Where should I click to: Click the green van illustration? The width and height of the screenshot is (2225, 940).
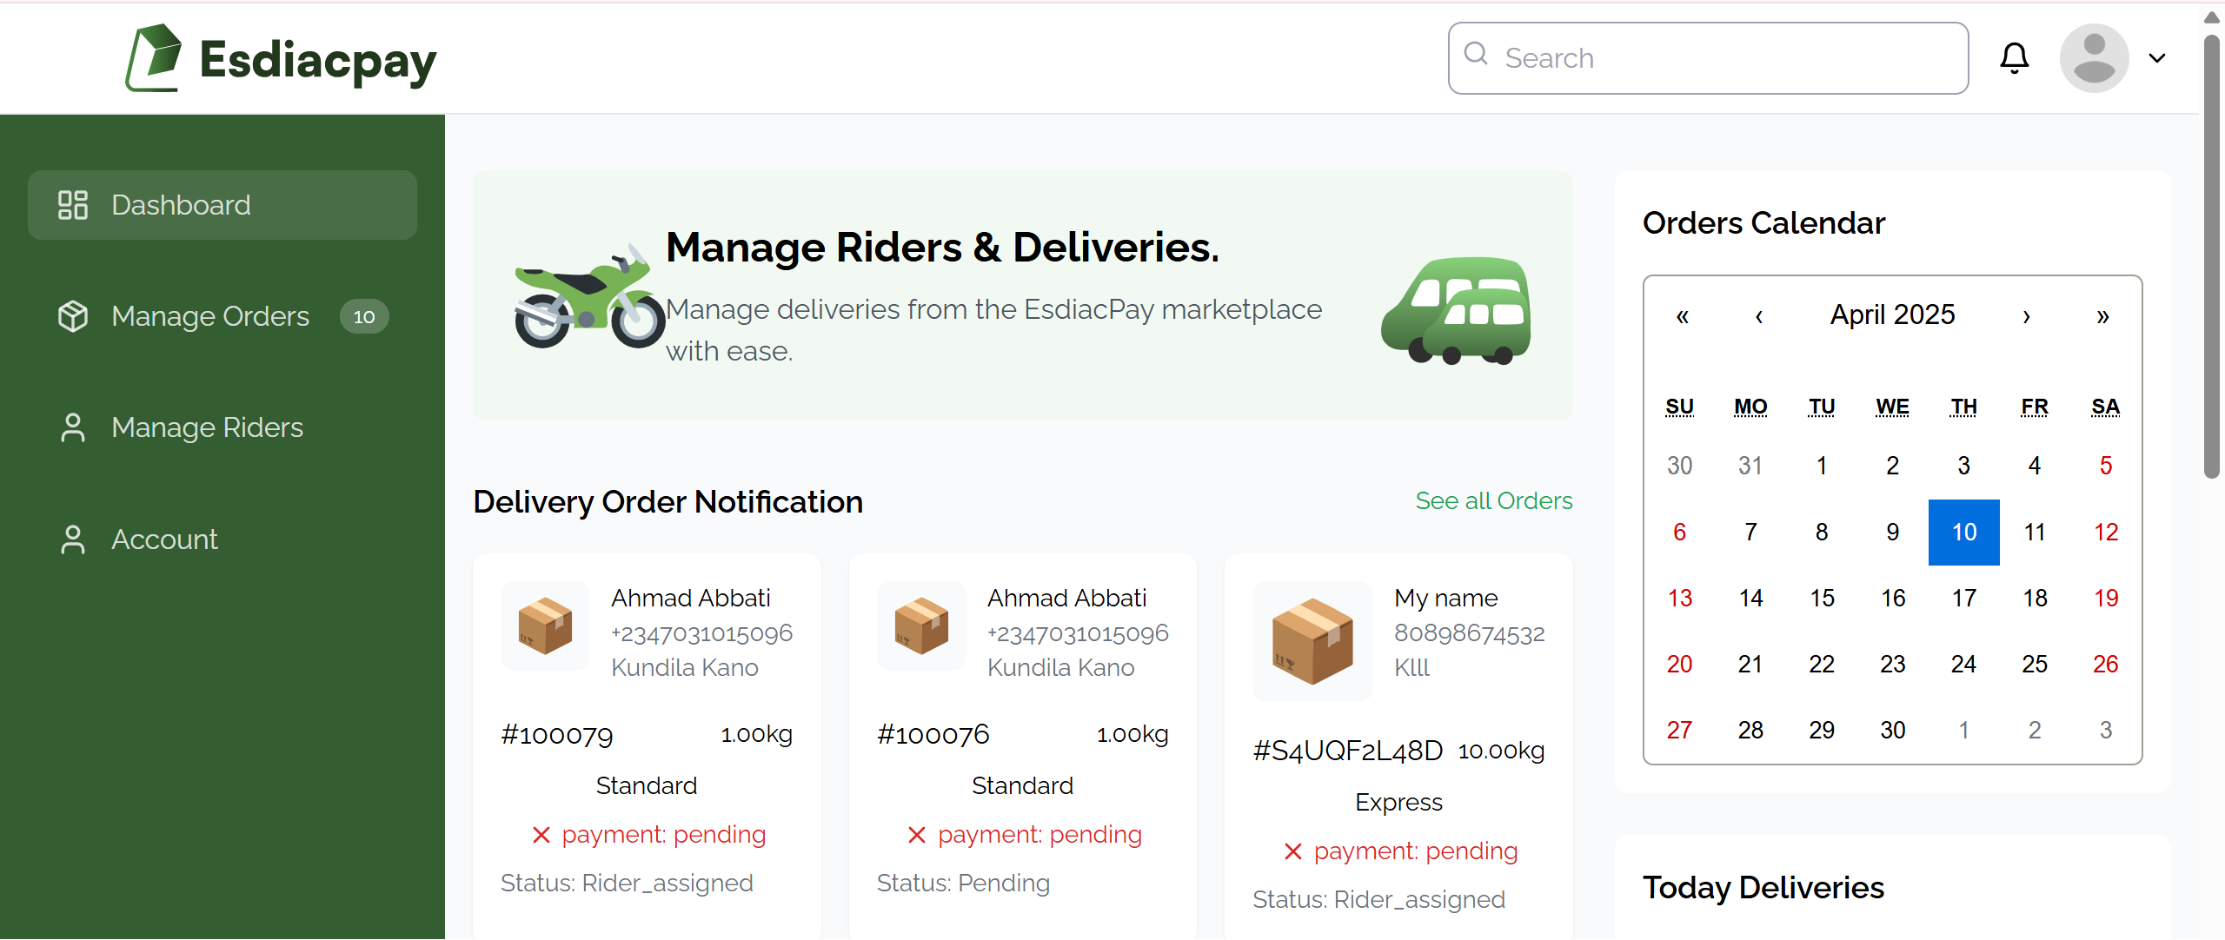point(1456,310)
